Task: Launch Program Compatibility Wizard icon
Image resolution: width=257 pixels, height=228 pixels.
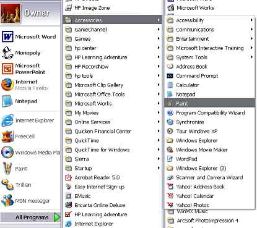Action: click(170, 112)
